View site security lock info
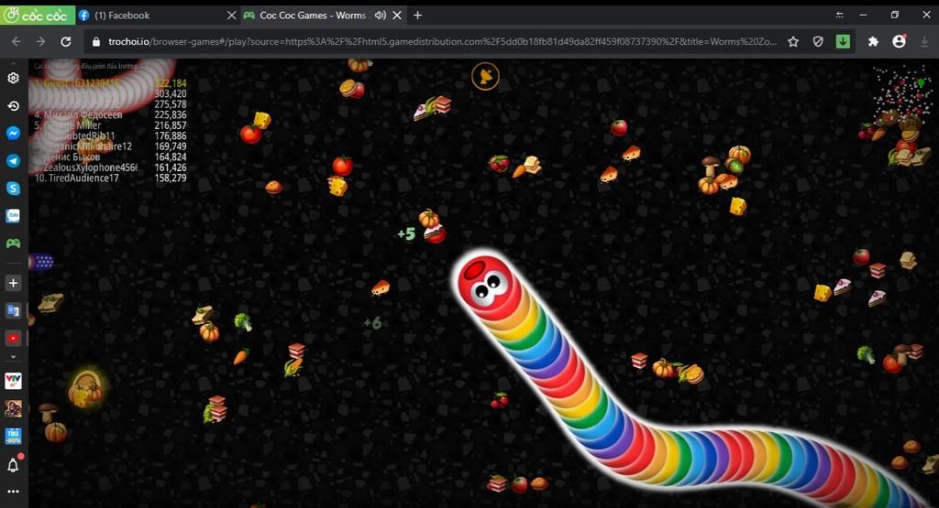Viewport: 939px width, 508px height. coord(95,41)
